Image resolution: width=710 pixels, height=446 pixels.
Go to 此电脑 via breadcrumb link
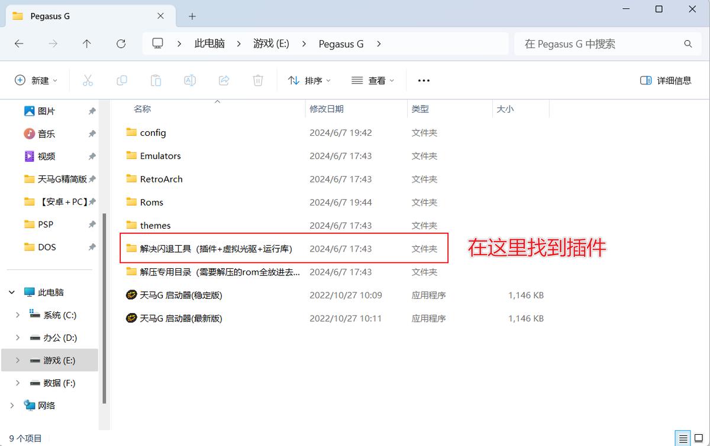click(209, 44)
